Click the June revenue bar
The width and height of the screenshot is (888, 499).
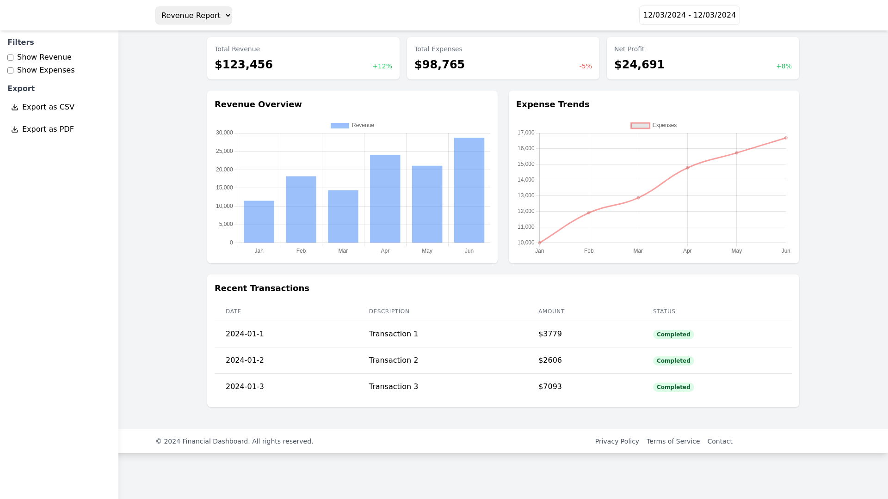[x=469, y=190]
